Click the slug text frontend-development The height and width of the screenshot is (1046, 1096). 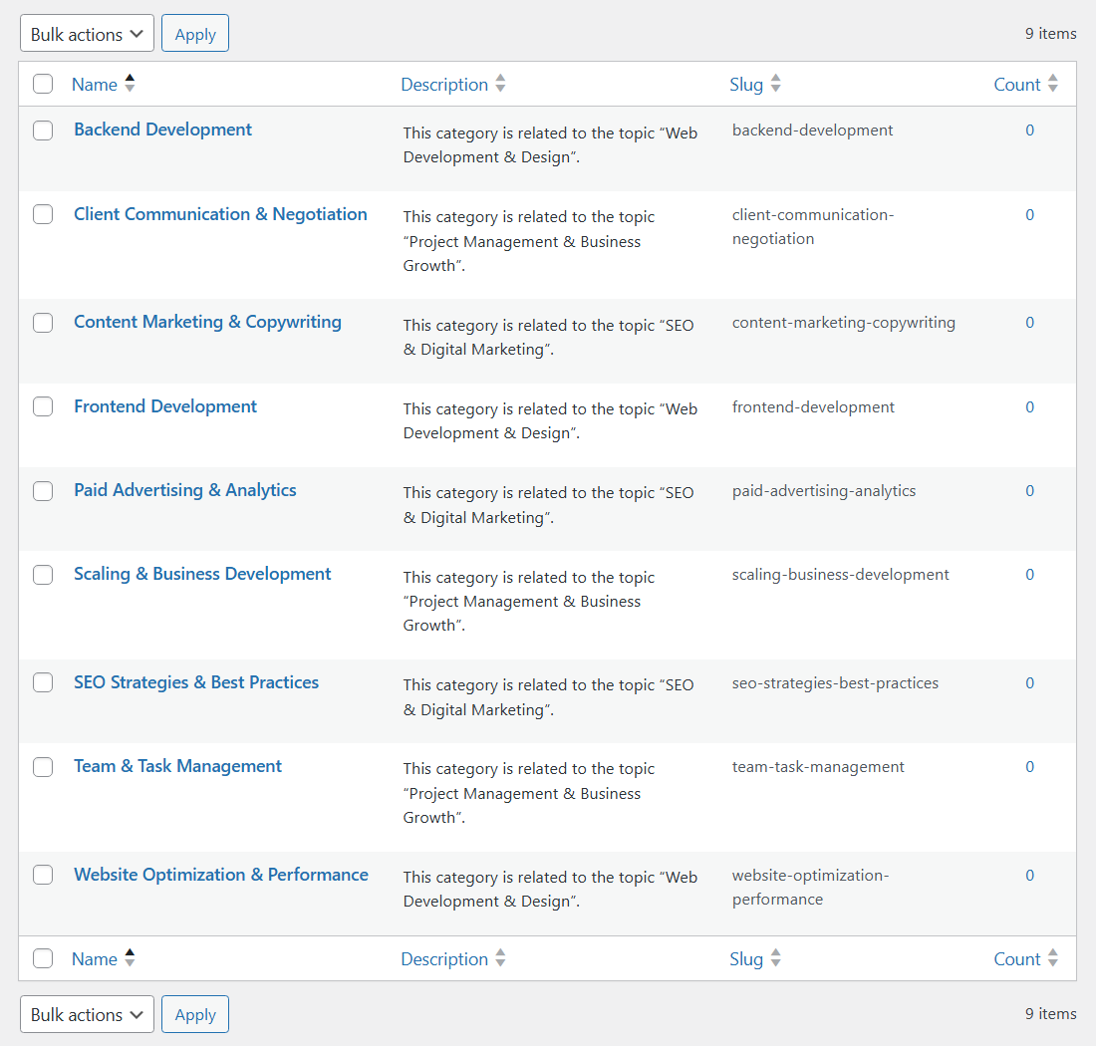tap(813, 407)
